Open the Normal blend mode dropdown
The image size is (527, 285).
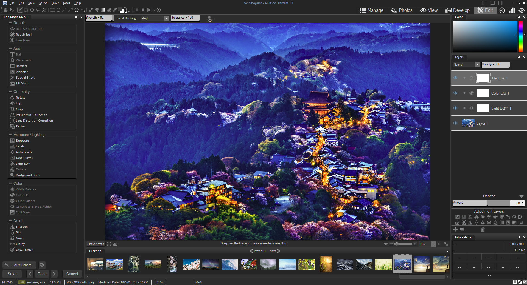pos(477,65)
